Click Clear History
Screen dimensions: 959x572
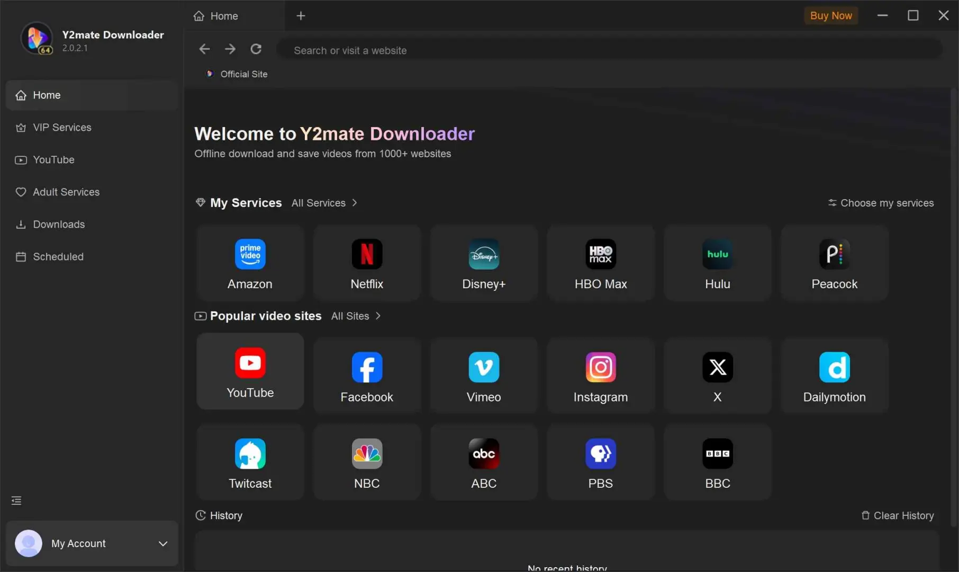pyautogui.click(x=898, y=516)
